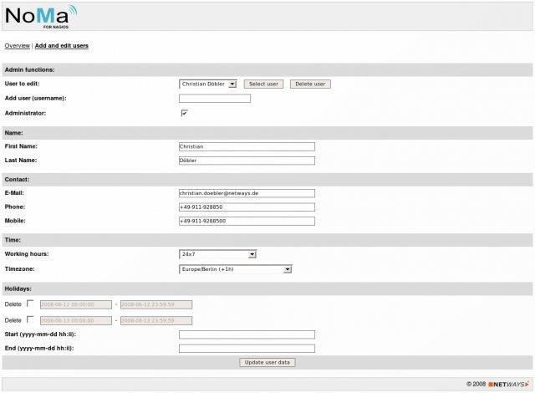Click the Phone number field
Image resolution: width=535 pixels, height=393 pixels.
coord(247,207)
